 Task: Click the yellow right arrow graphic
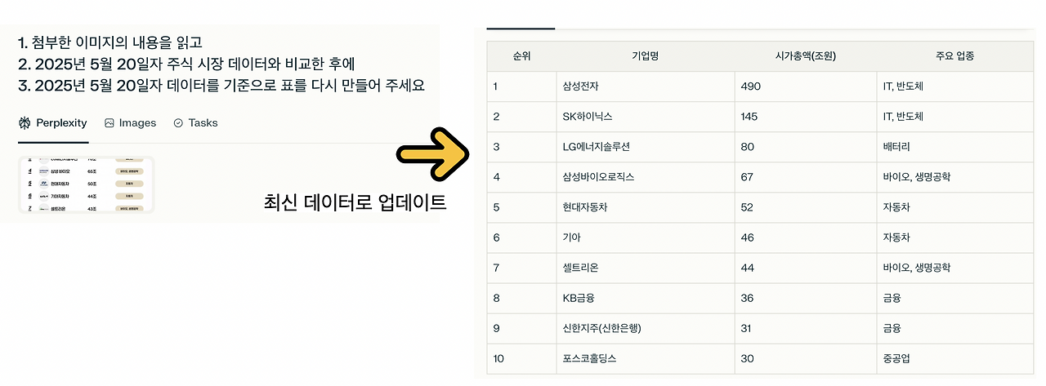click(x=432, y=153)
